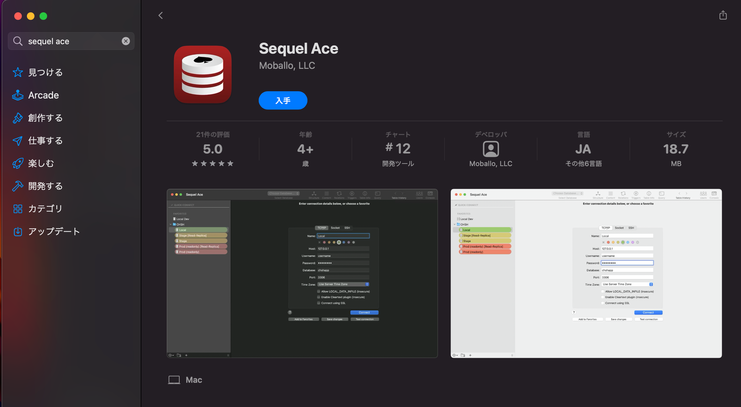Screen dimensions: 741x407
Task: Open the 開発する hammer sidebar item
Action: pos(45,186)
